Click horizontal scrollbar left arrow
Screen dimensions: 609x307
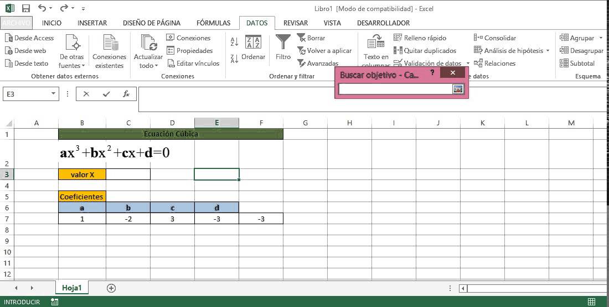click(x=463, y=288)
